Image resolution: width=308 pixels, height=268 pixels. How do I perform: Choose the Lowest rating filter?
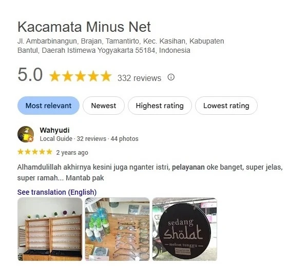coord(226,106)
